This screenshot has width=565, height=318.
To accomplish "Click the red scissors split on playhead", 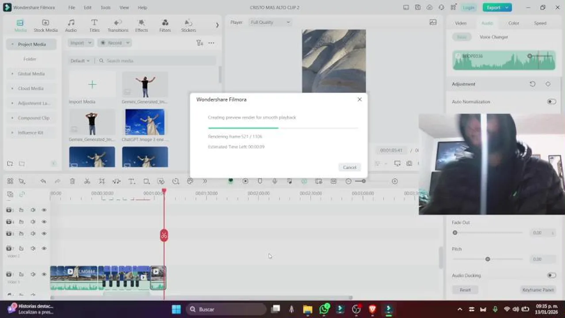I will tap(164, 235).
